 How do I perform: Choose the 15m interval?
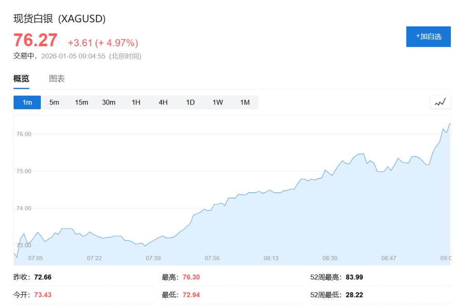click(82, 102)
